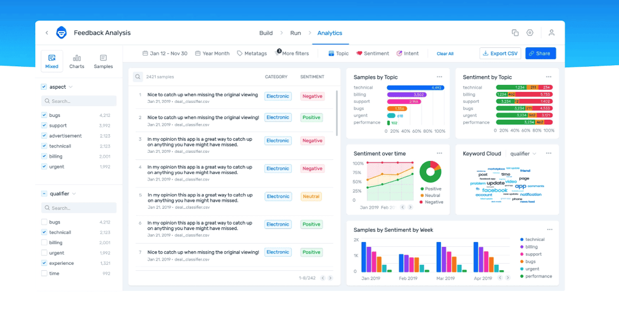Open Samples by Topic options menu
The width and height of the screenshot is (619, 311).
click(439, 77)
